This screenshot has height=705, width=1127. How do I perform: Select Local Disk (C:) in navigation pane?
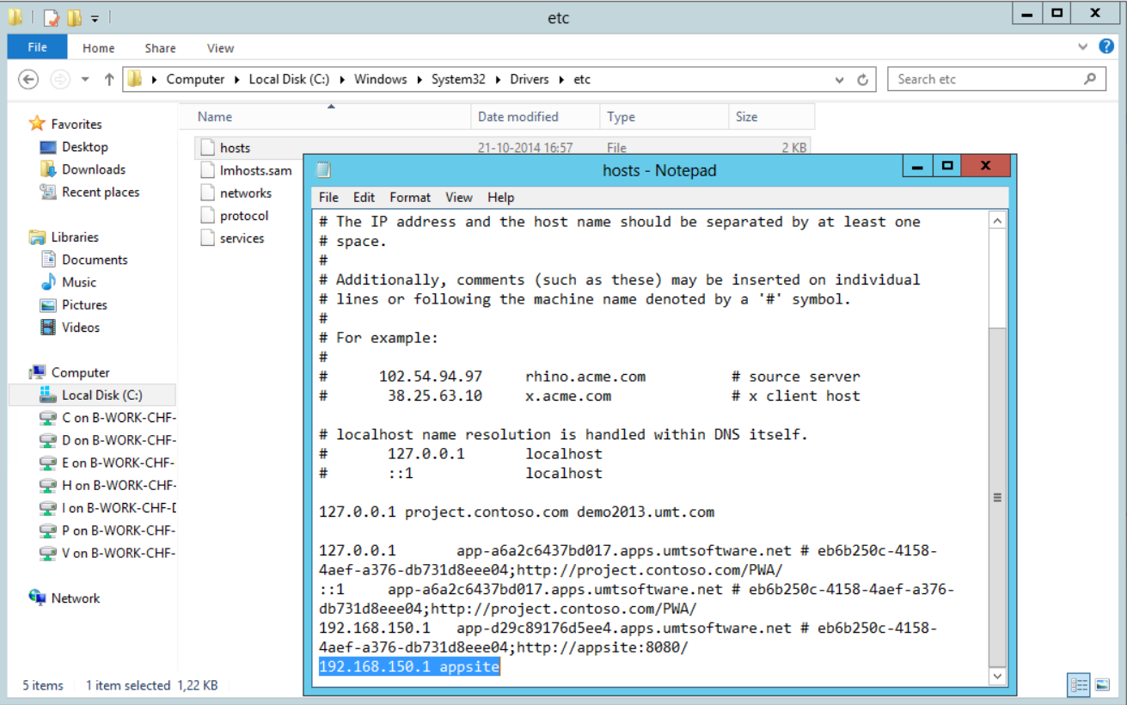coord(93,395)
